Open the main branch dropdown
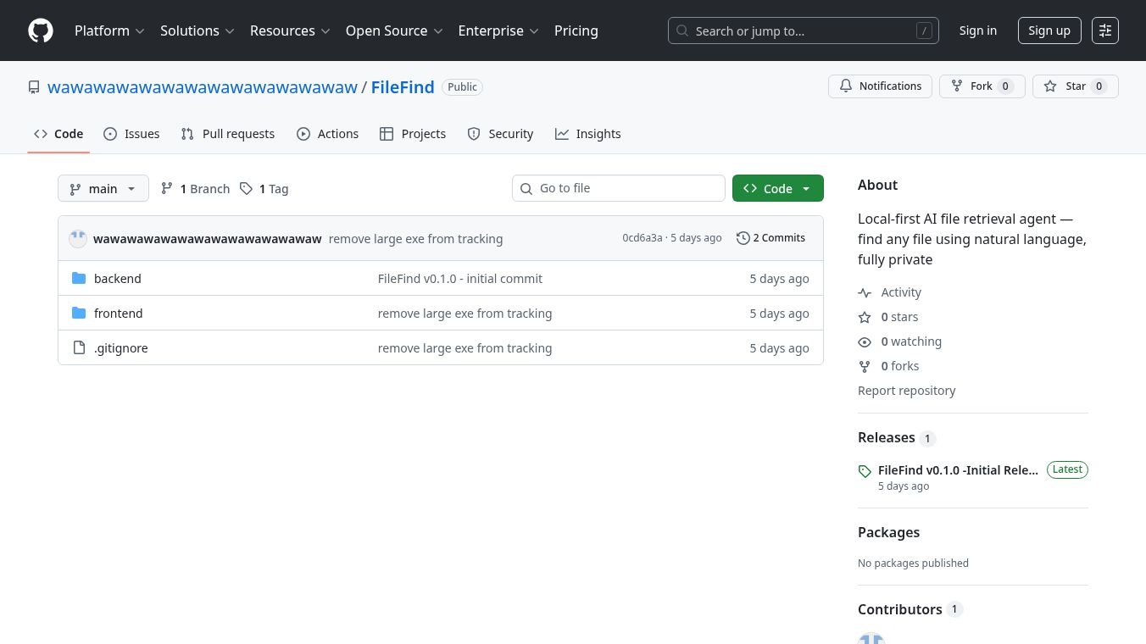 coord(103,188)
